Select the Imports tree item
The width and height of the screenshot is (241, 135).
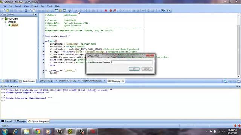click(12, 22)
